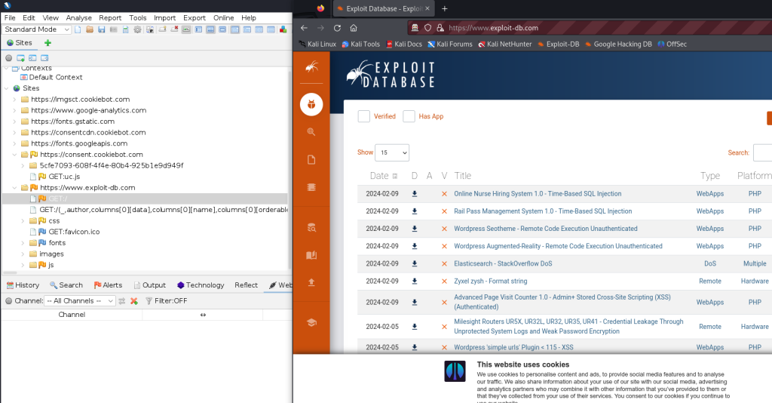Click the Submit upload arrow icon in sidebar
This screenshot has height=403, width=772.
click(x=311, y=282)
